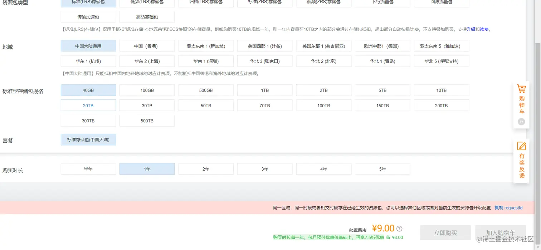Open the 升级 link in description
Screen dimensions: 541x250
(471, 29)
